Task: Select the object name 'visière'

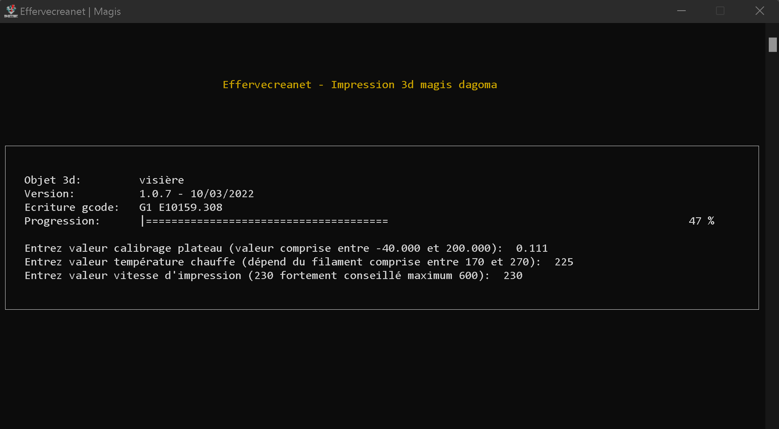Action: click(x=162, y=180)
